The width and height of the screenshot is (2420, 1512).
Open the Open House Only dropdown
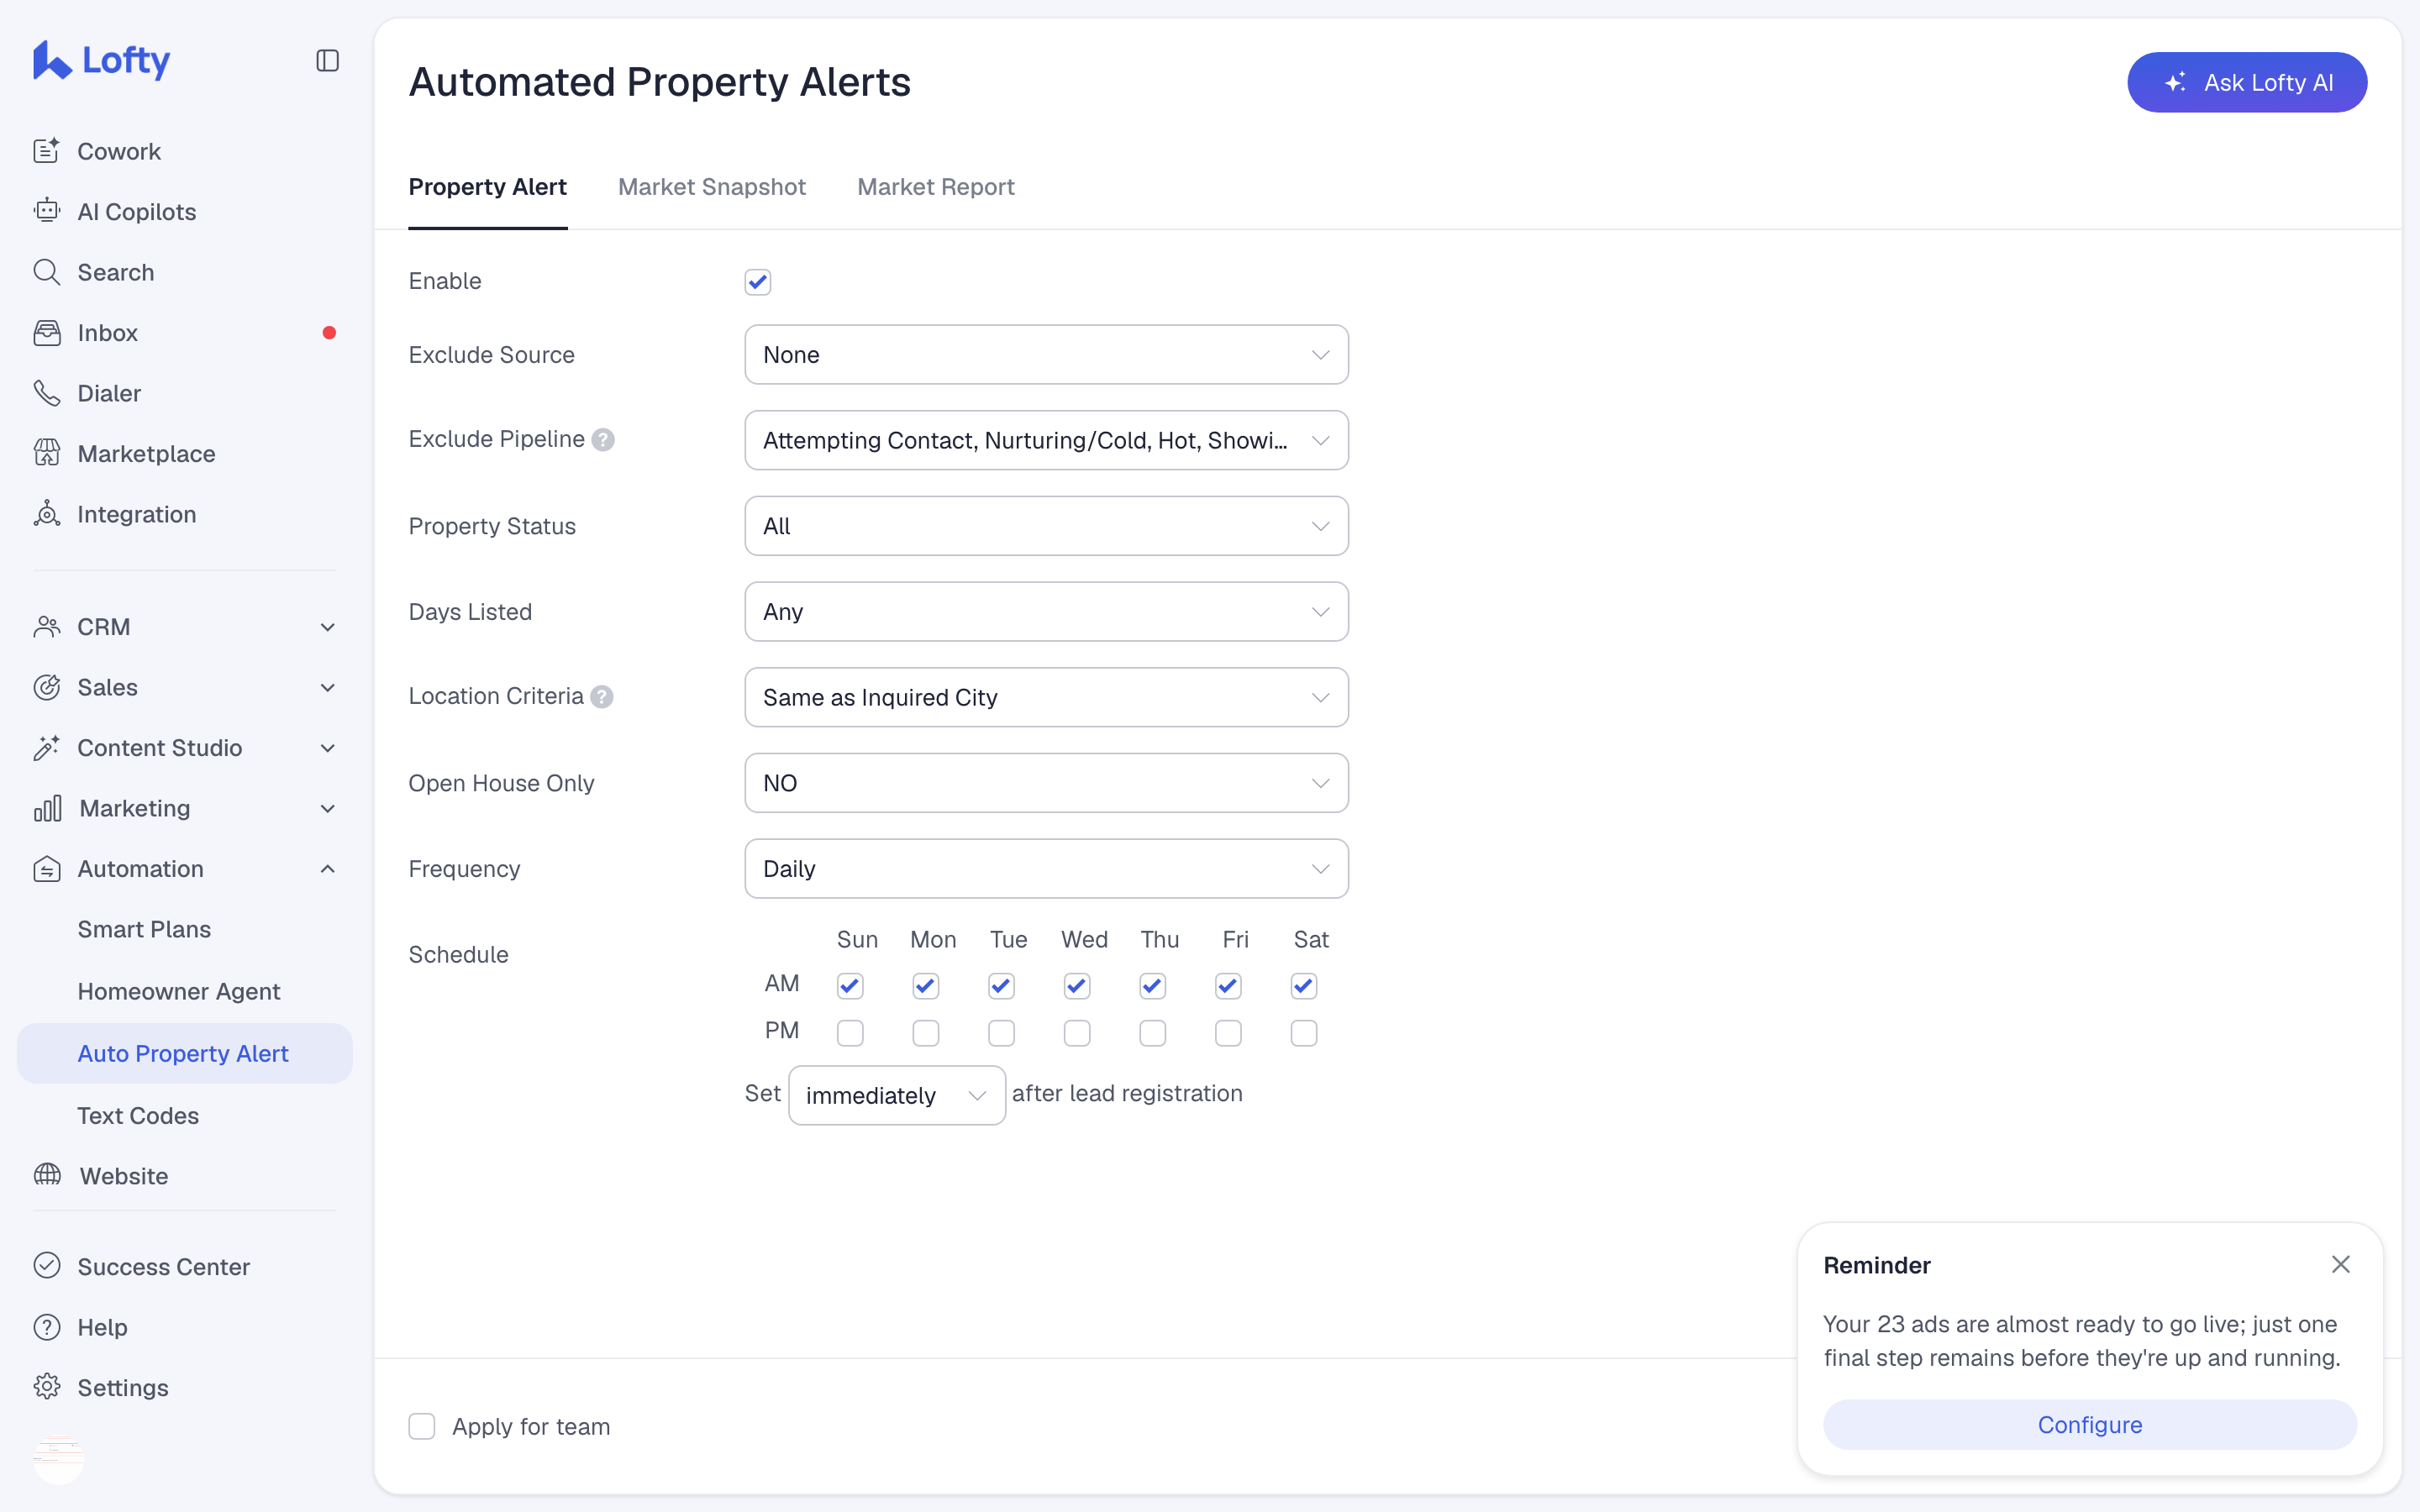pos(1046,783)
